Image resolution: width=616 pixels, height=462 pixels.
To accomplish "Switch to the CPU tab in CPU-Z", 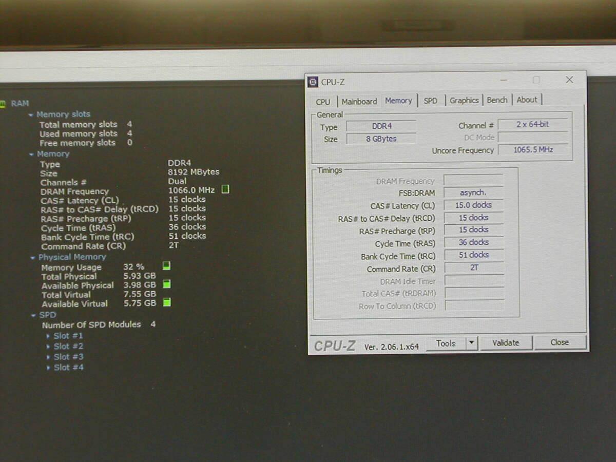I will tap(323, 102).
